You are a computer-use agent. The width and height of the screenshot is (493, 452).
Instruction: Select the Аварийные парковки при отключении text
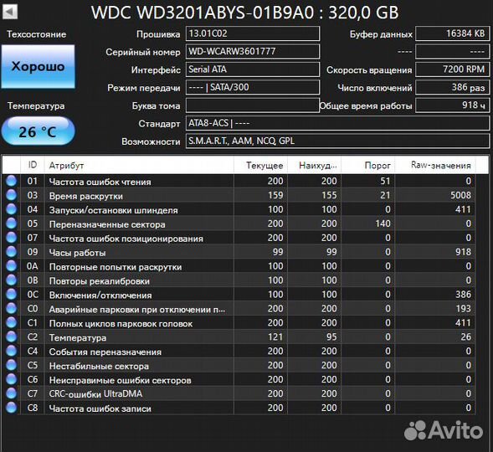[x=137, y=310]
